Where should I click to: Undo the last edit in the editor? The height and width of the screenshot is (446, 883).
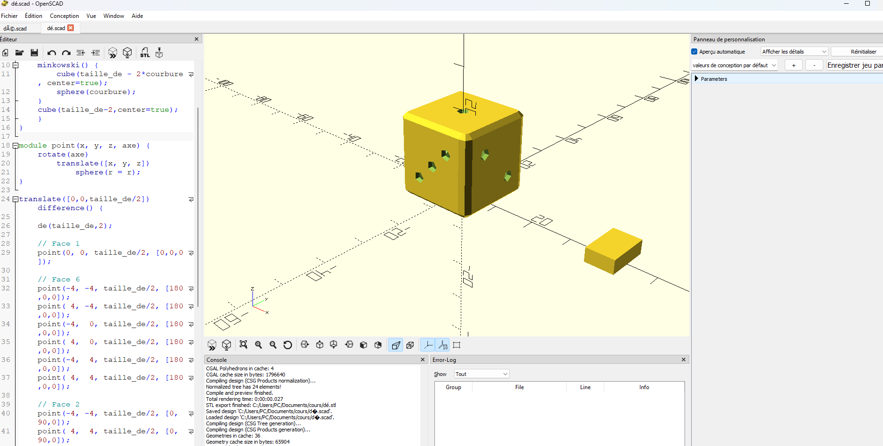coord(52,53)
